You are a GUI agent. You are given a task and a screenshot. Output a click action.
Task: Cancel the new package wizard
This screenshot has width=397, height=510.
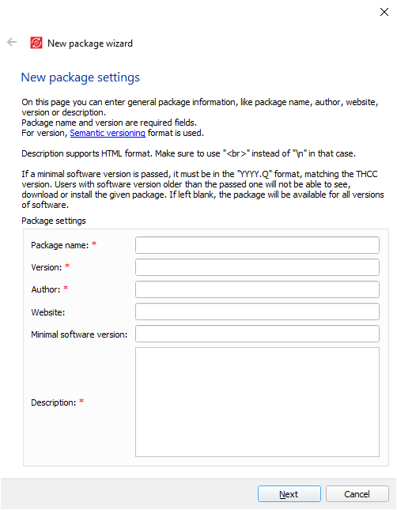[357, 493]
